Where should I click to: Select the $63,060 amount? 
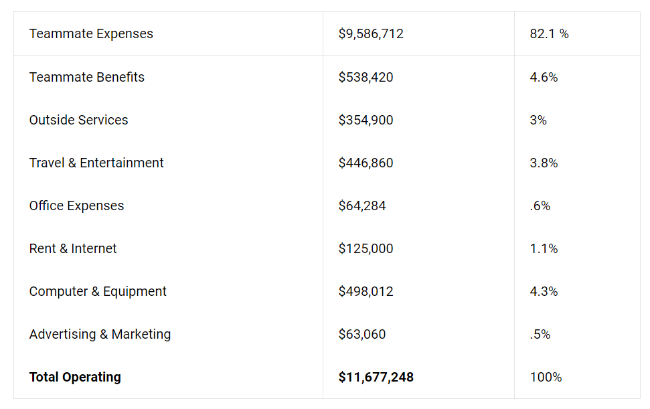(x=362, y=334)
